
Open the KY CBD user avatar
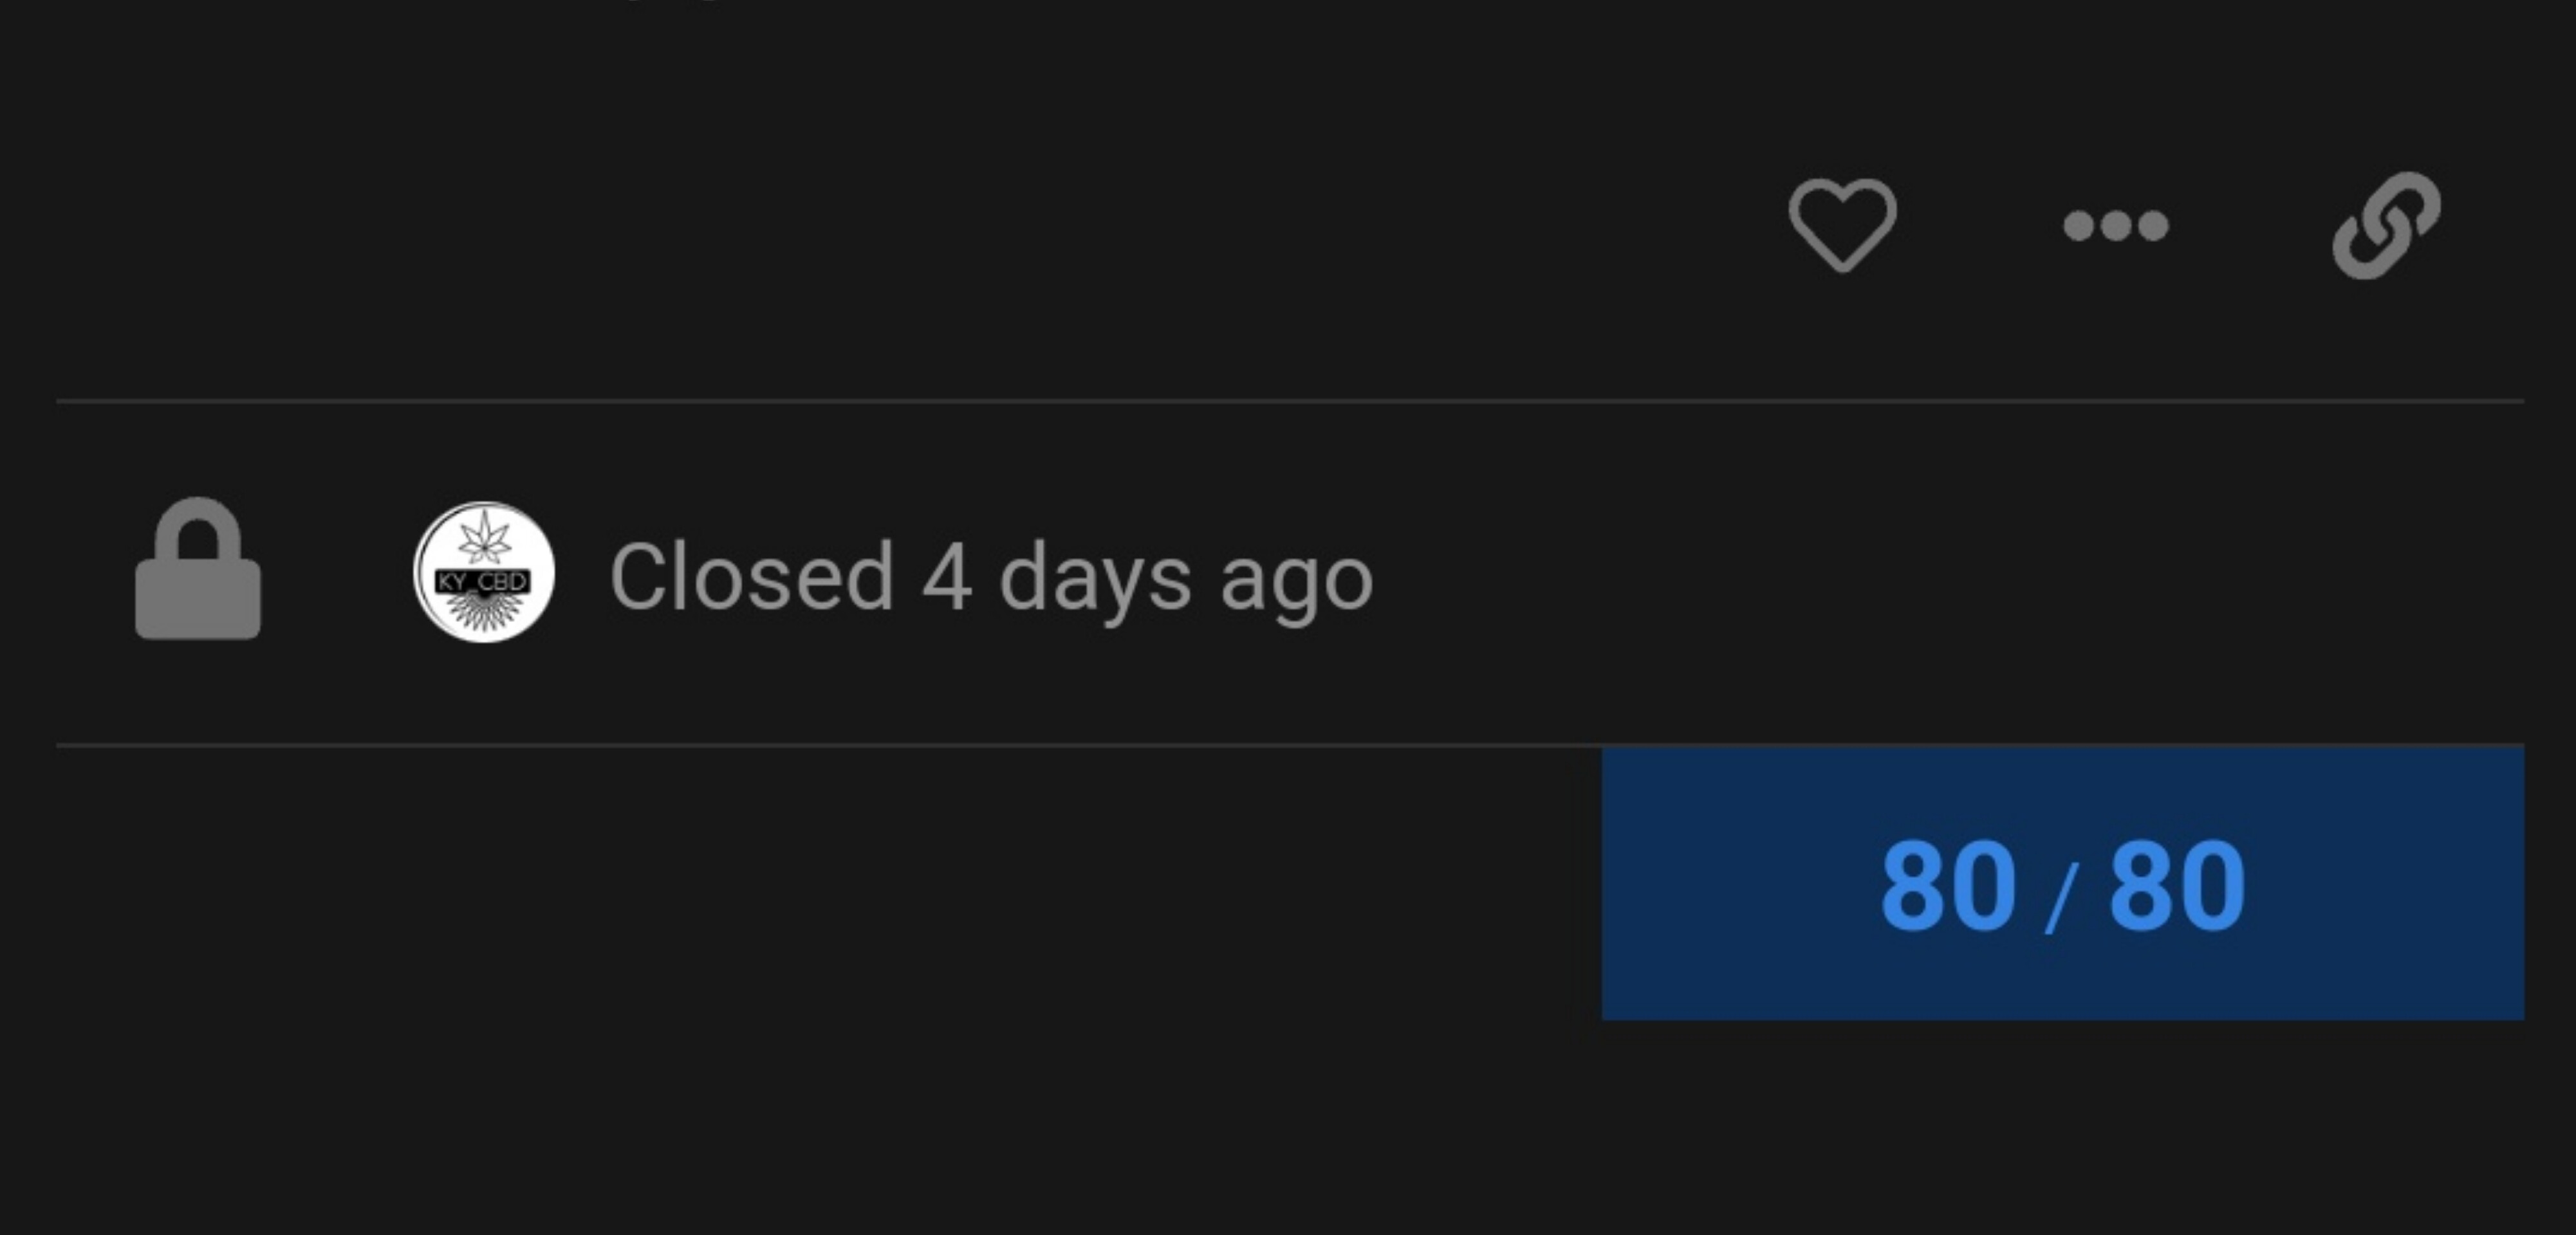484,572
